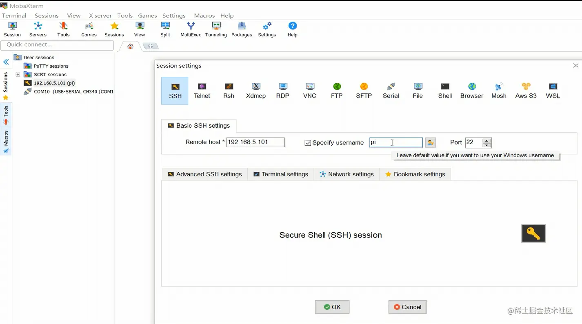Open the user credentials manager icon

click(x=430, y=142)
